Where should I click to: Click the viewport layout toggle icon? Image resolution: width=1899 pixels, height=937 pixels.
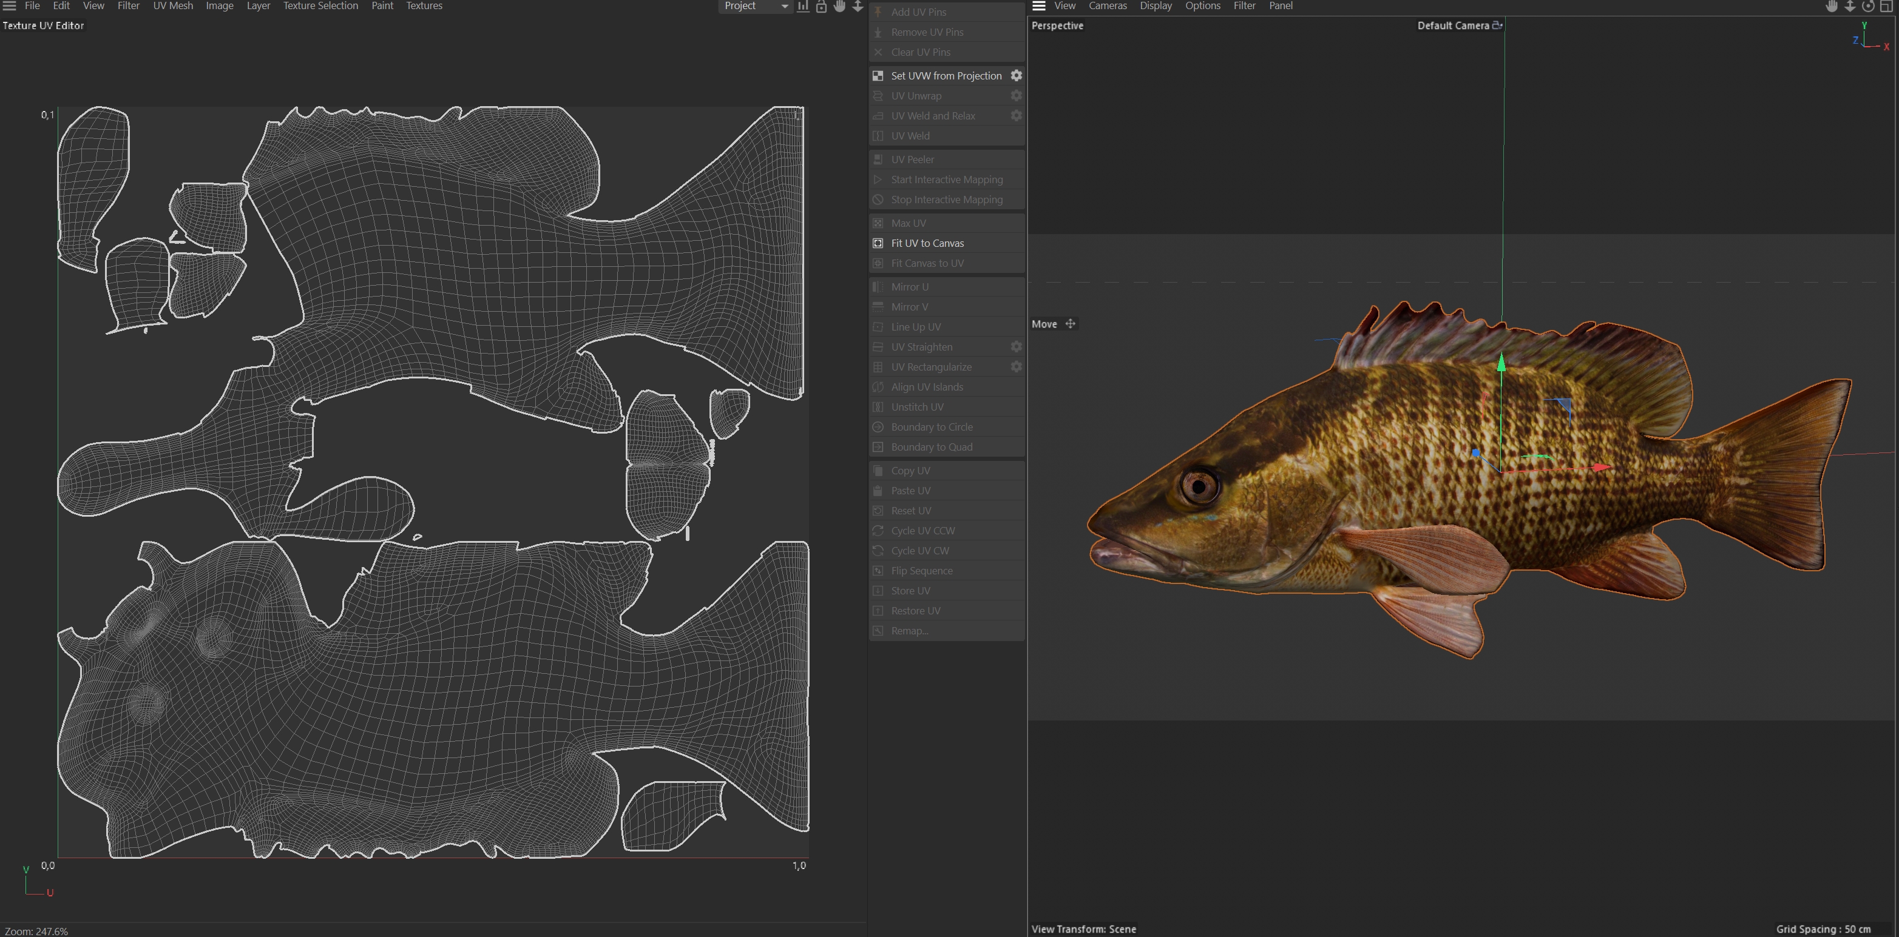(1886, 6)
